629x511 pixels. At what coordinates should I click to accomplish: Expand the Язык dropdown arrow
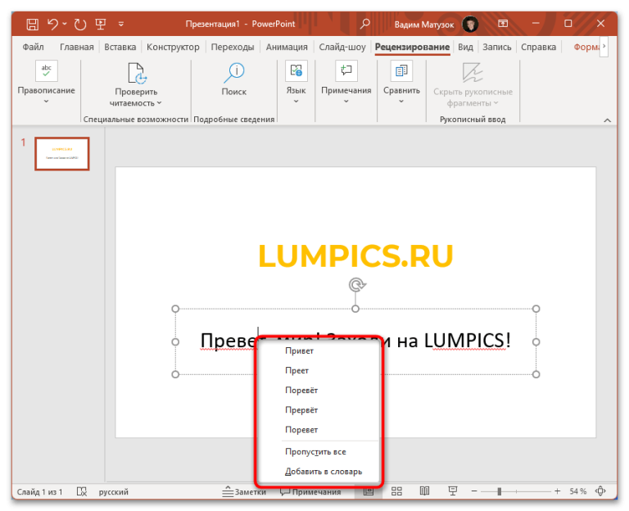(x=296, y=102)
